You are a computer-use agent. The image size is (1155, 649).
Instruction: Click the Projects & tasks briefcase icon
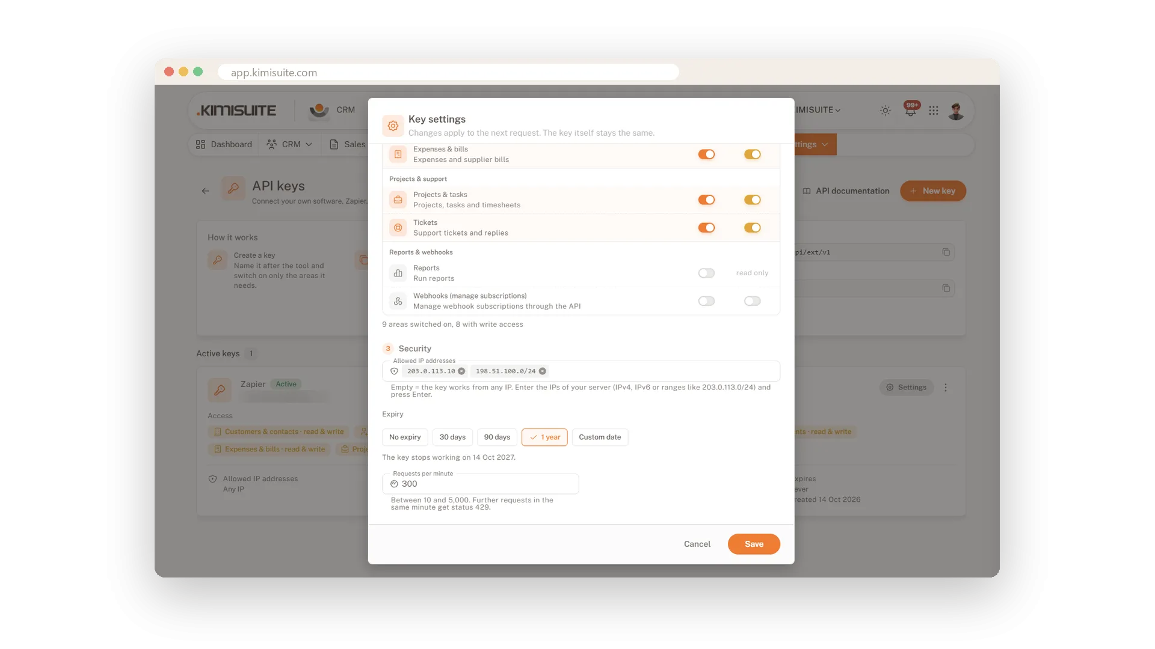[398, 200]
